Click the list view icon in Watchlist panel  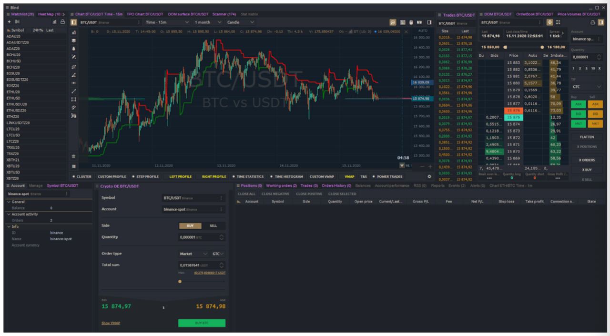click(x=17, y=22)
